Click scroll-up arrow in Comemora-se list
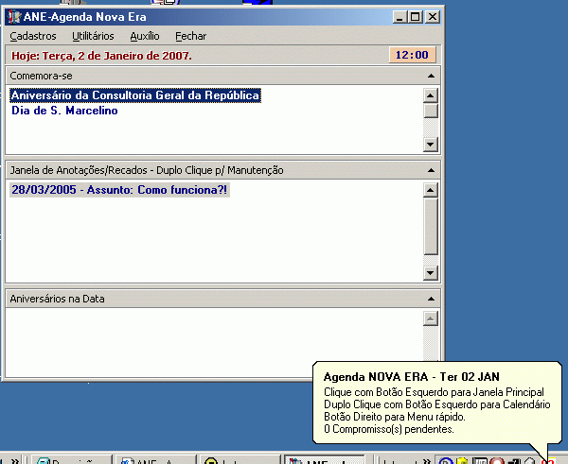This screenshot has width=568, height=464. (431, 95)
